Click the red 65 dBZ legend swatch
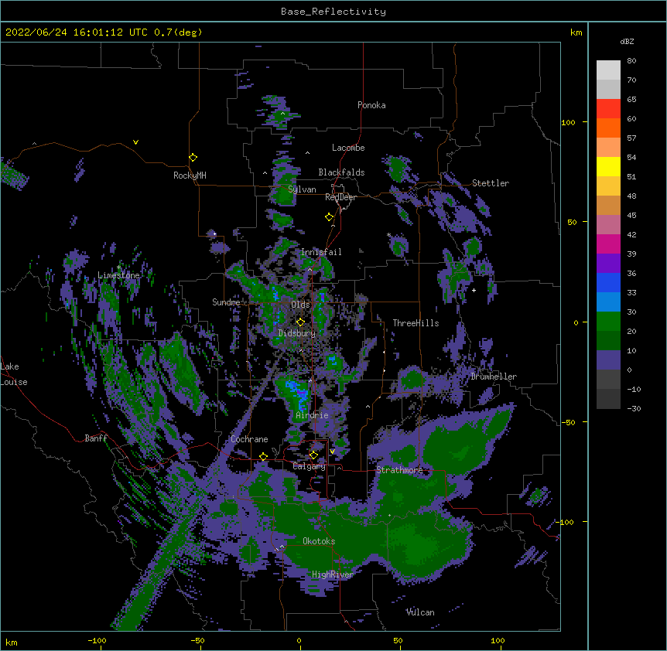 tap(608, 109)
